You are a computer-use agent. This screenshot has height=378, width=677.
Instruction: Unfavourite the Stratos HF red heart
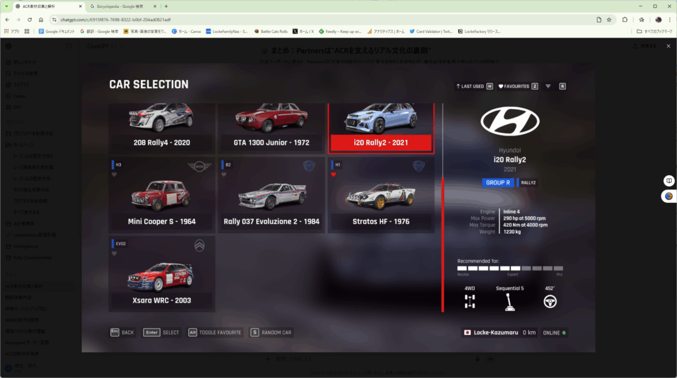pyautogui.click(x=335, y=175)
